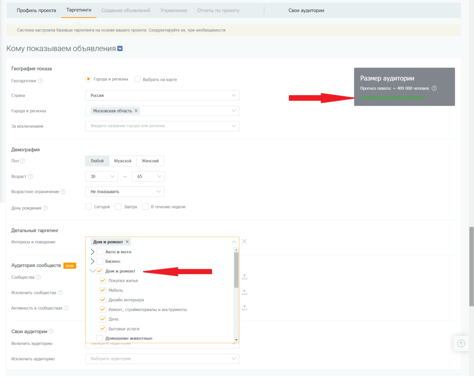Click upload icon in the Сообщества row
This screenshot has height=378, width=474.
pos(244,277)
